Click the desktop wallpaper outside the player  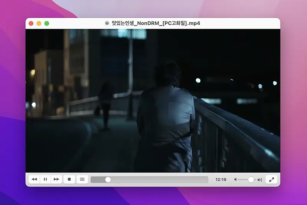tap(292, 115)
